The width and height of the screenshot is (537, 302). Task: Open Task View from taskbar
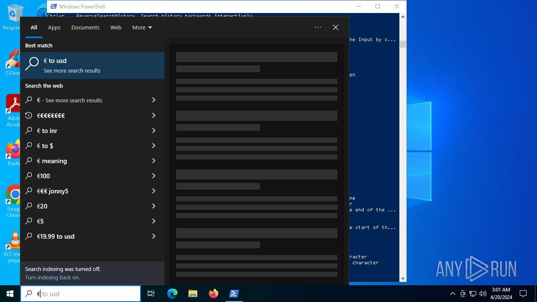tap(151, 294)
